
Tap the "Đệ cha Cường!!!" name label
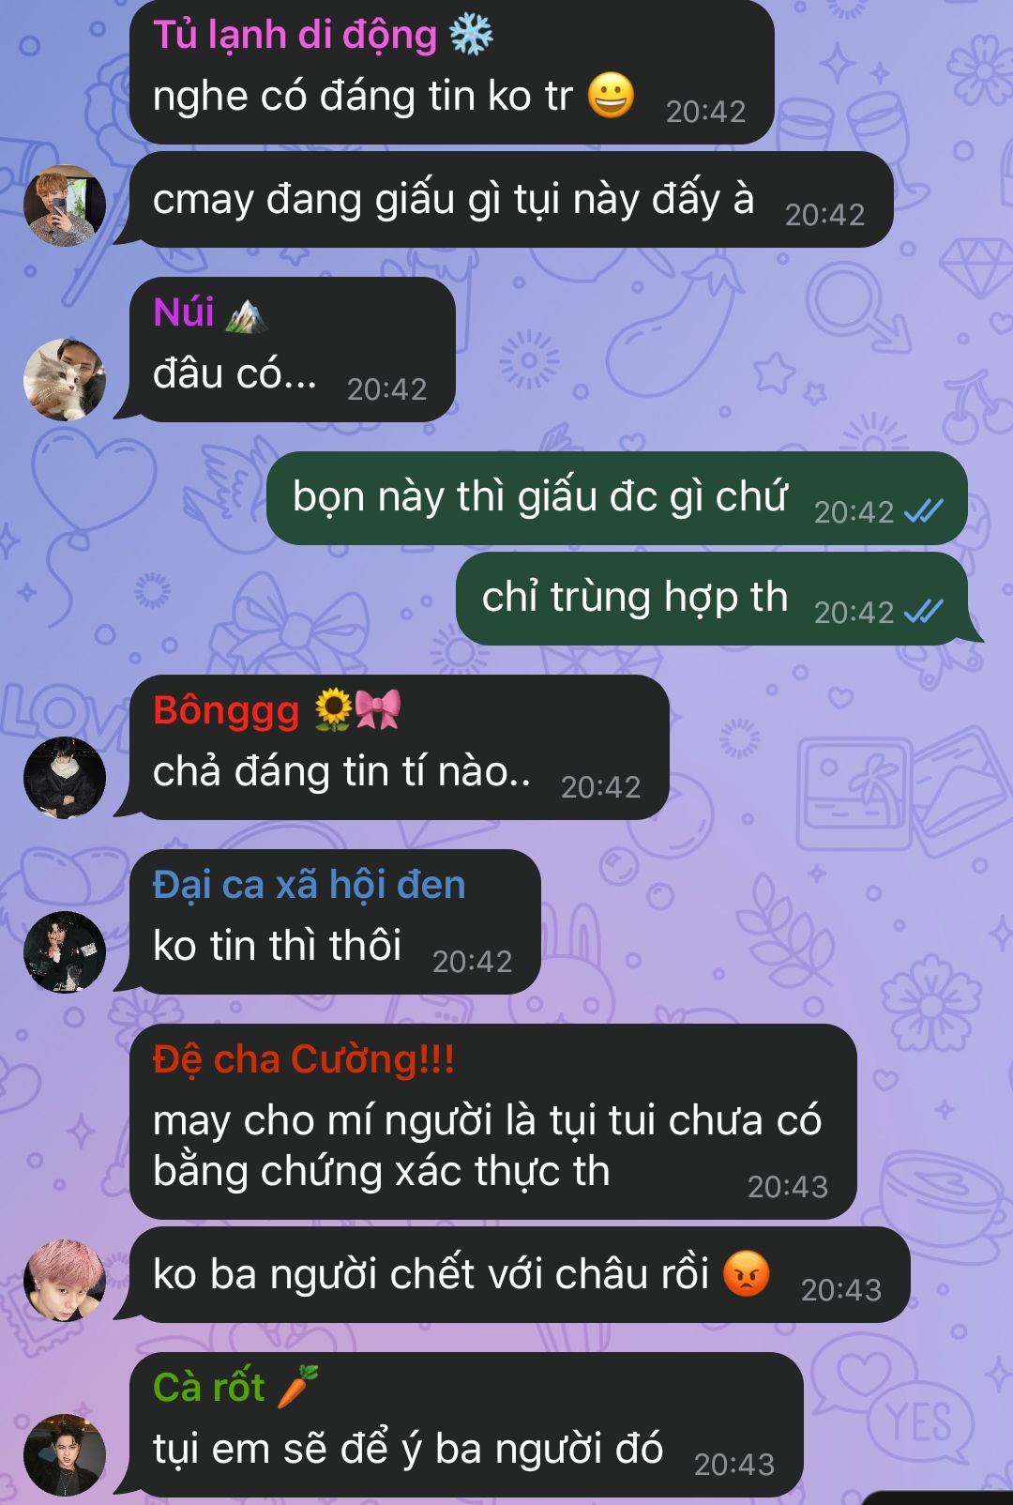point(304,1059)
